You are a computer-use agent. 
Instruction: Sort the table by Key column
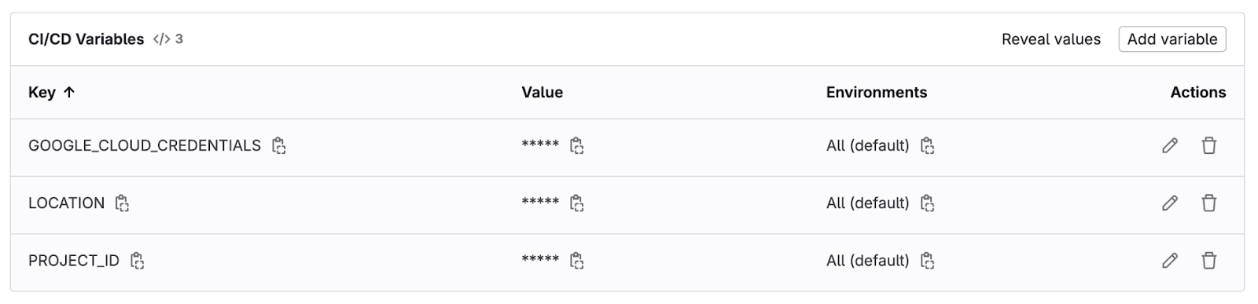[x=51, y=93]
